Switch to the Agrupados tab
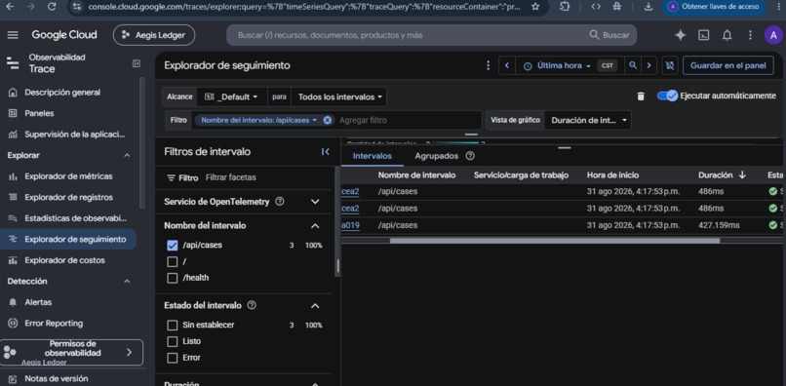The image size is (786, 386). [437, 156]
